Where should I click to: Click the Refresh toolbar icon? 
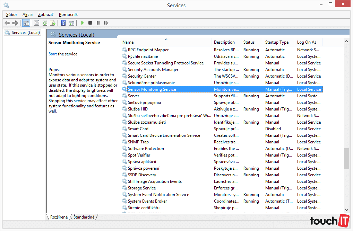pos(45,23)
